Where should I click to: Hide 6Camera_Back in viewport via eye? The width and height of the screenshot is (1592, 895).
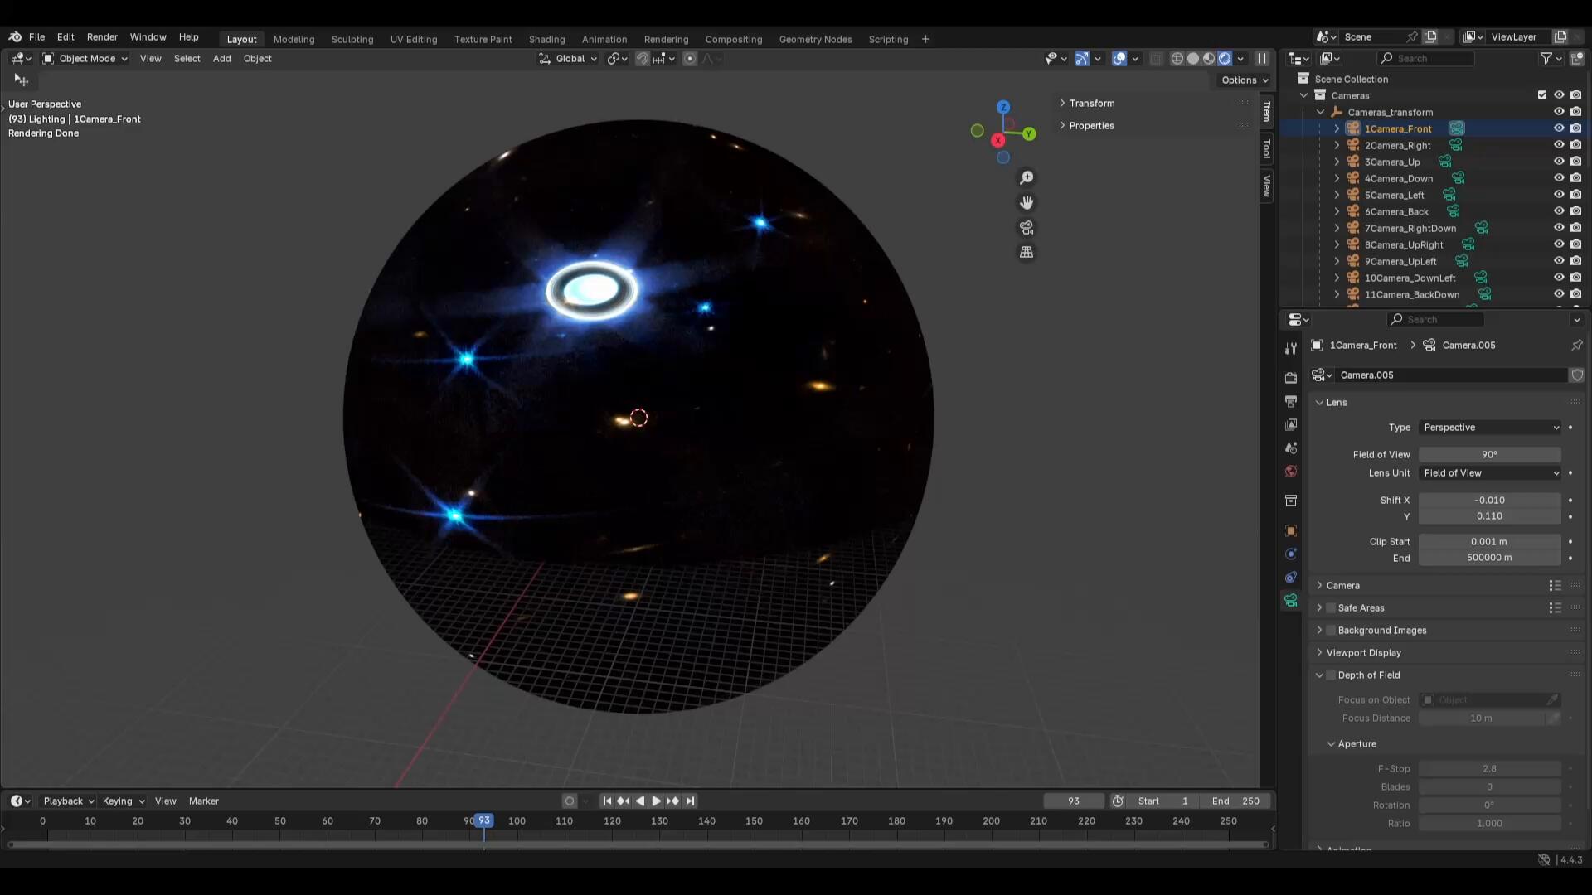(x=1559, y=211)
